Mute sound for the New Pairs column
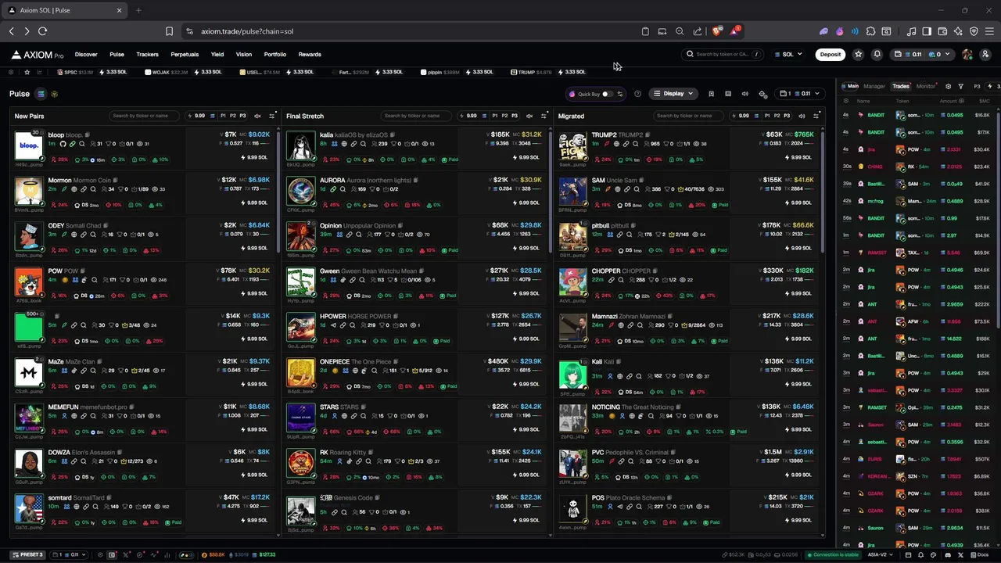The height and width of the screenshot is (563, 1001). 258,116
